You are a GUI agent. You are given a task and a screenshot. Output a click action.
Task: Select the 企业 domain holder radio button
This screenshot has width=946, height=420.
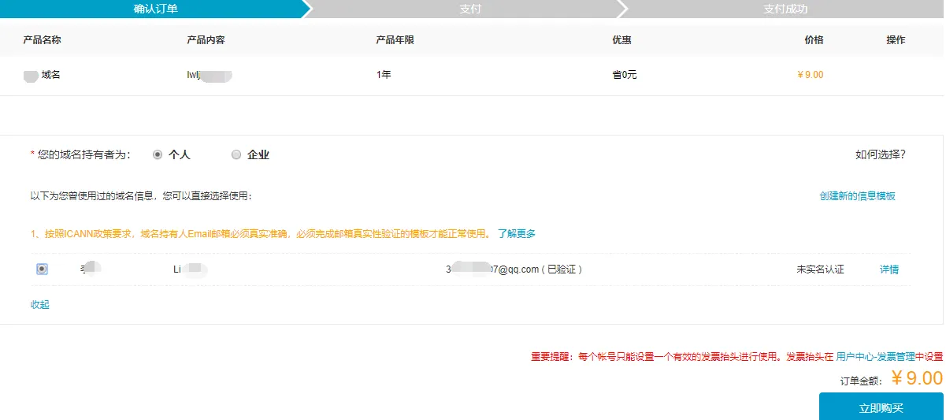tap(236, 155)
